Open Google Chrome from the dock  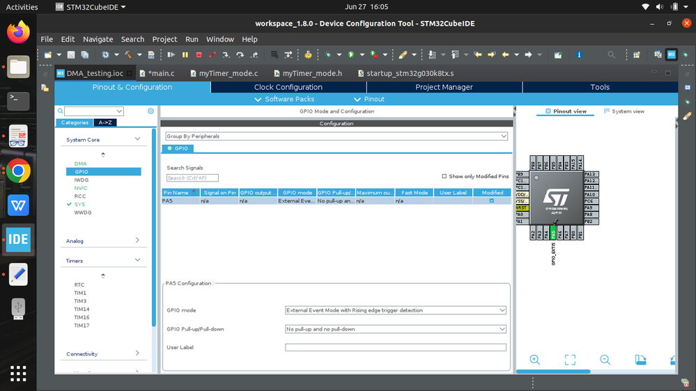coord(18,170)
